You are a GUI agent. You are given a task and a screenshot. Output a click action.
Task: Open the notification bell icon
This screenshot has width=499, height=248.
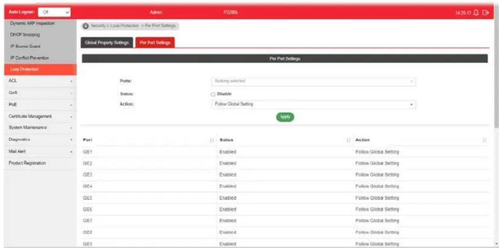(x=476, y=13)
